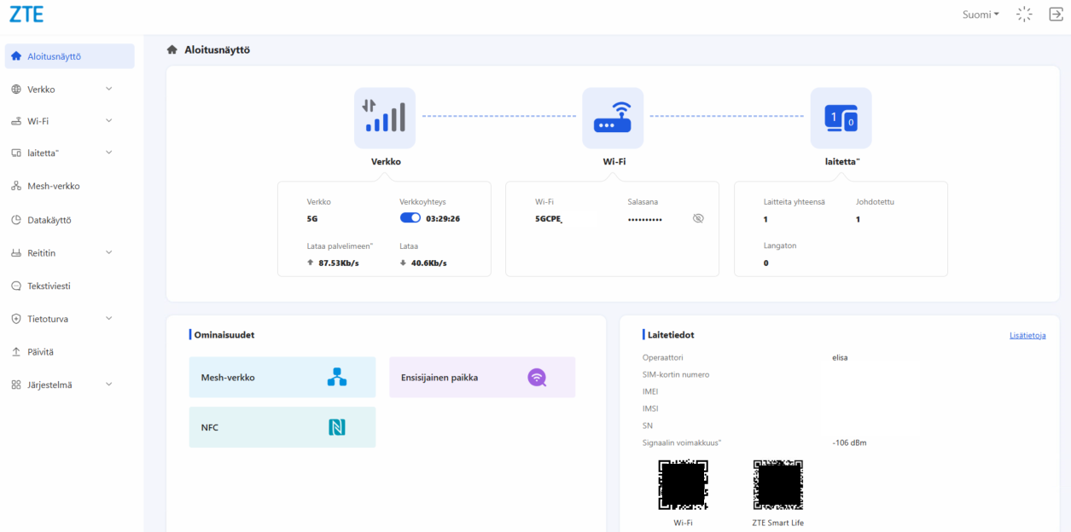Click the ZTE Smart Life QR code

tap(777, 485)
